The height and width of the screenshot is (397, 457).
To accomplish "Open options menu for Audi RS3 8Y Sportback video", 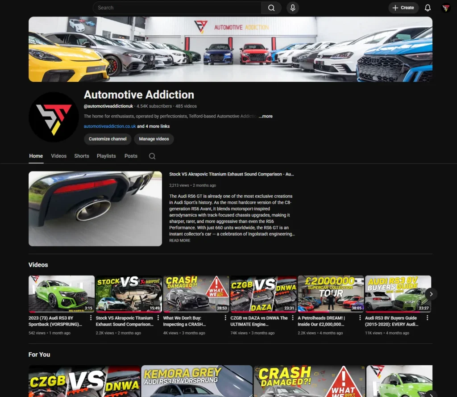I will (x=91, y=318).
